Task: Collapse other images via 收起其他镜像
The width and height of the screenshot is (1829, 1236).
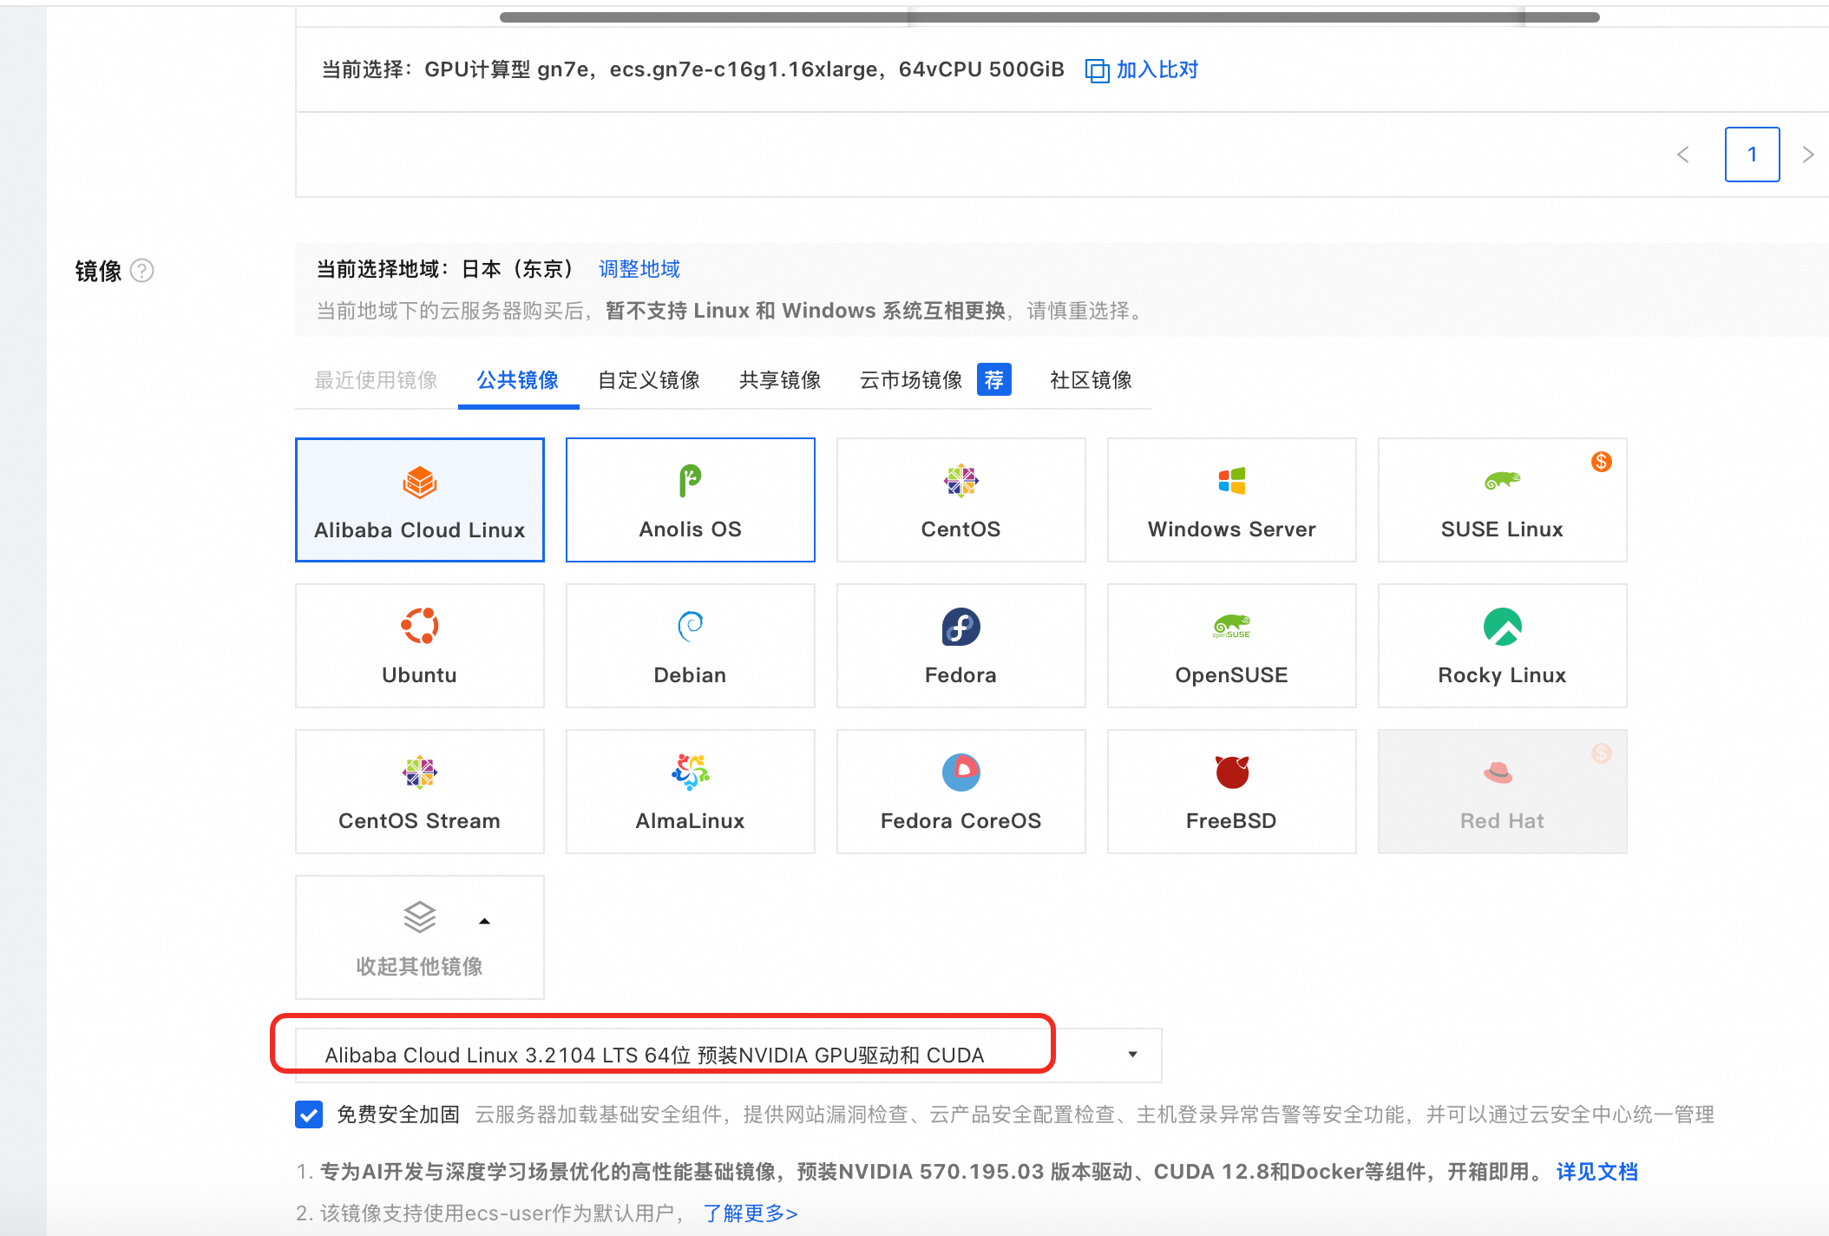Action: tap(419, 937)
